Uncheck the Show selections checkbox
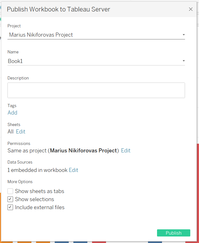The height and width of the screenshot is (243, 199). point(11,199)
